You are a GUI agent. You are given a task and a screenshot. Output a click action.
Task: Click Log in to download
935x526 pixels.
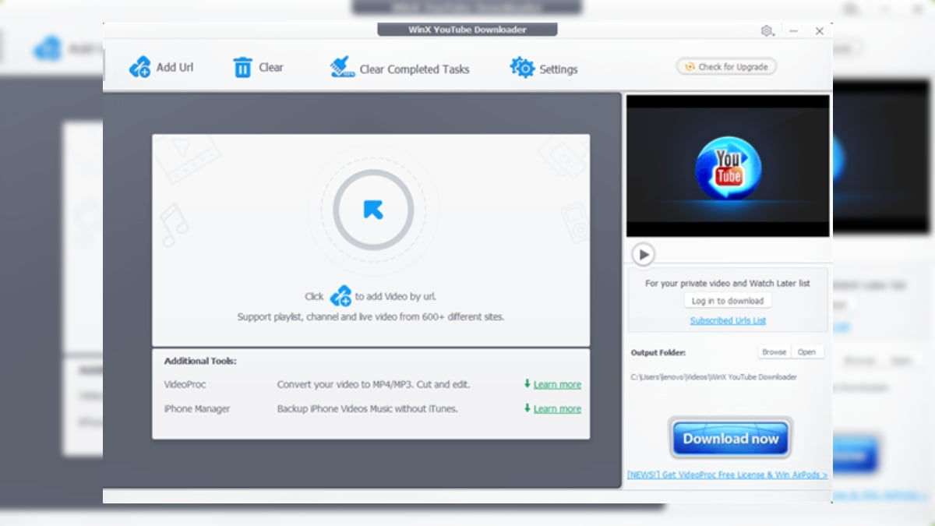pos(727,301)
